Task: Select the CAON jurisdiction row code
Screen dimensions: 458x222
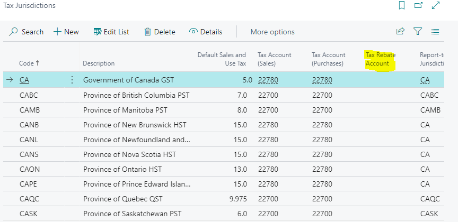Action: pyautogui.click(x=29, y=170)
